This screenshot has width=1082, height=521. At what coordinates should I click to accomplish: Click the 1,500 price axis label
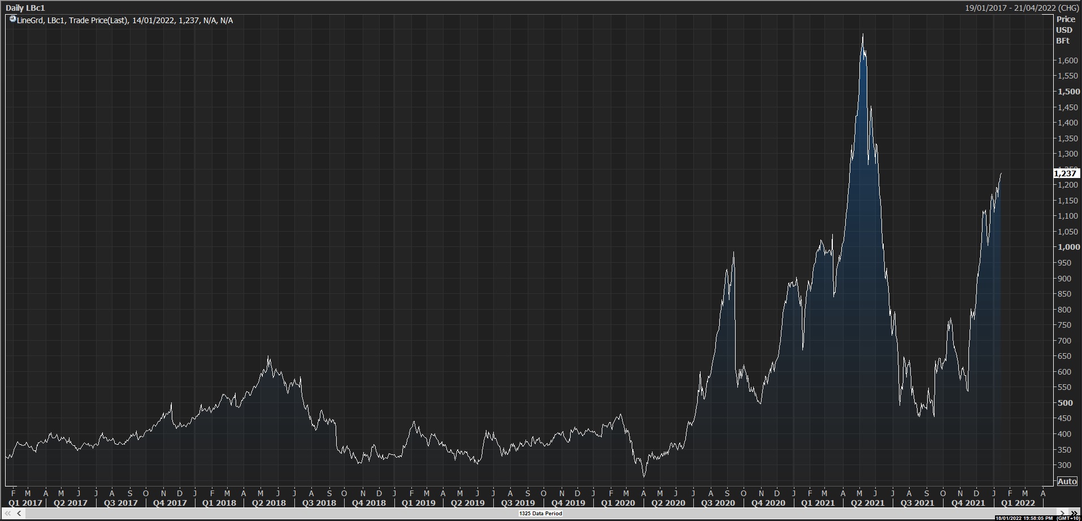[1068, 92]
